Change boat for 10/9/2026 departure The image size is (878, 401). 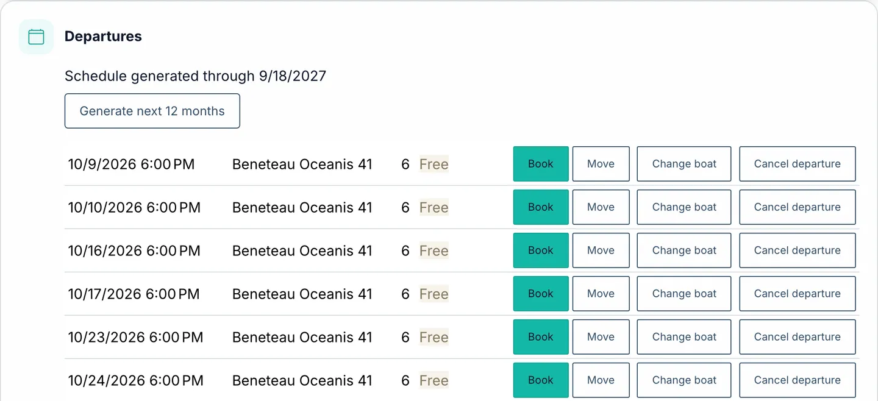(684, 164)
